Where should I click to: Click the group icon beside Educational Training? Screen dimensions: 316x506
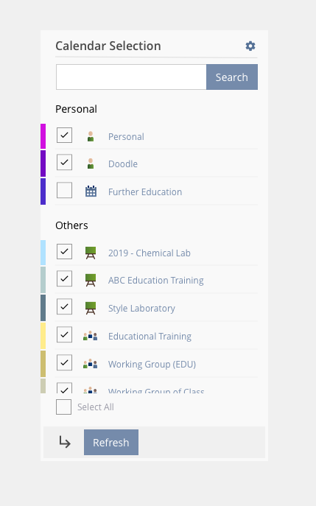click(x=91, y=336)
